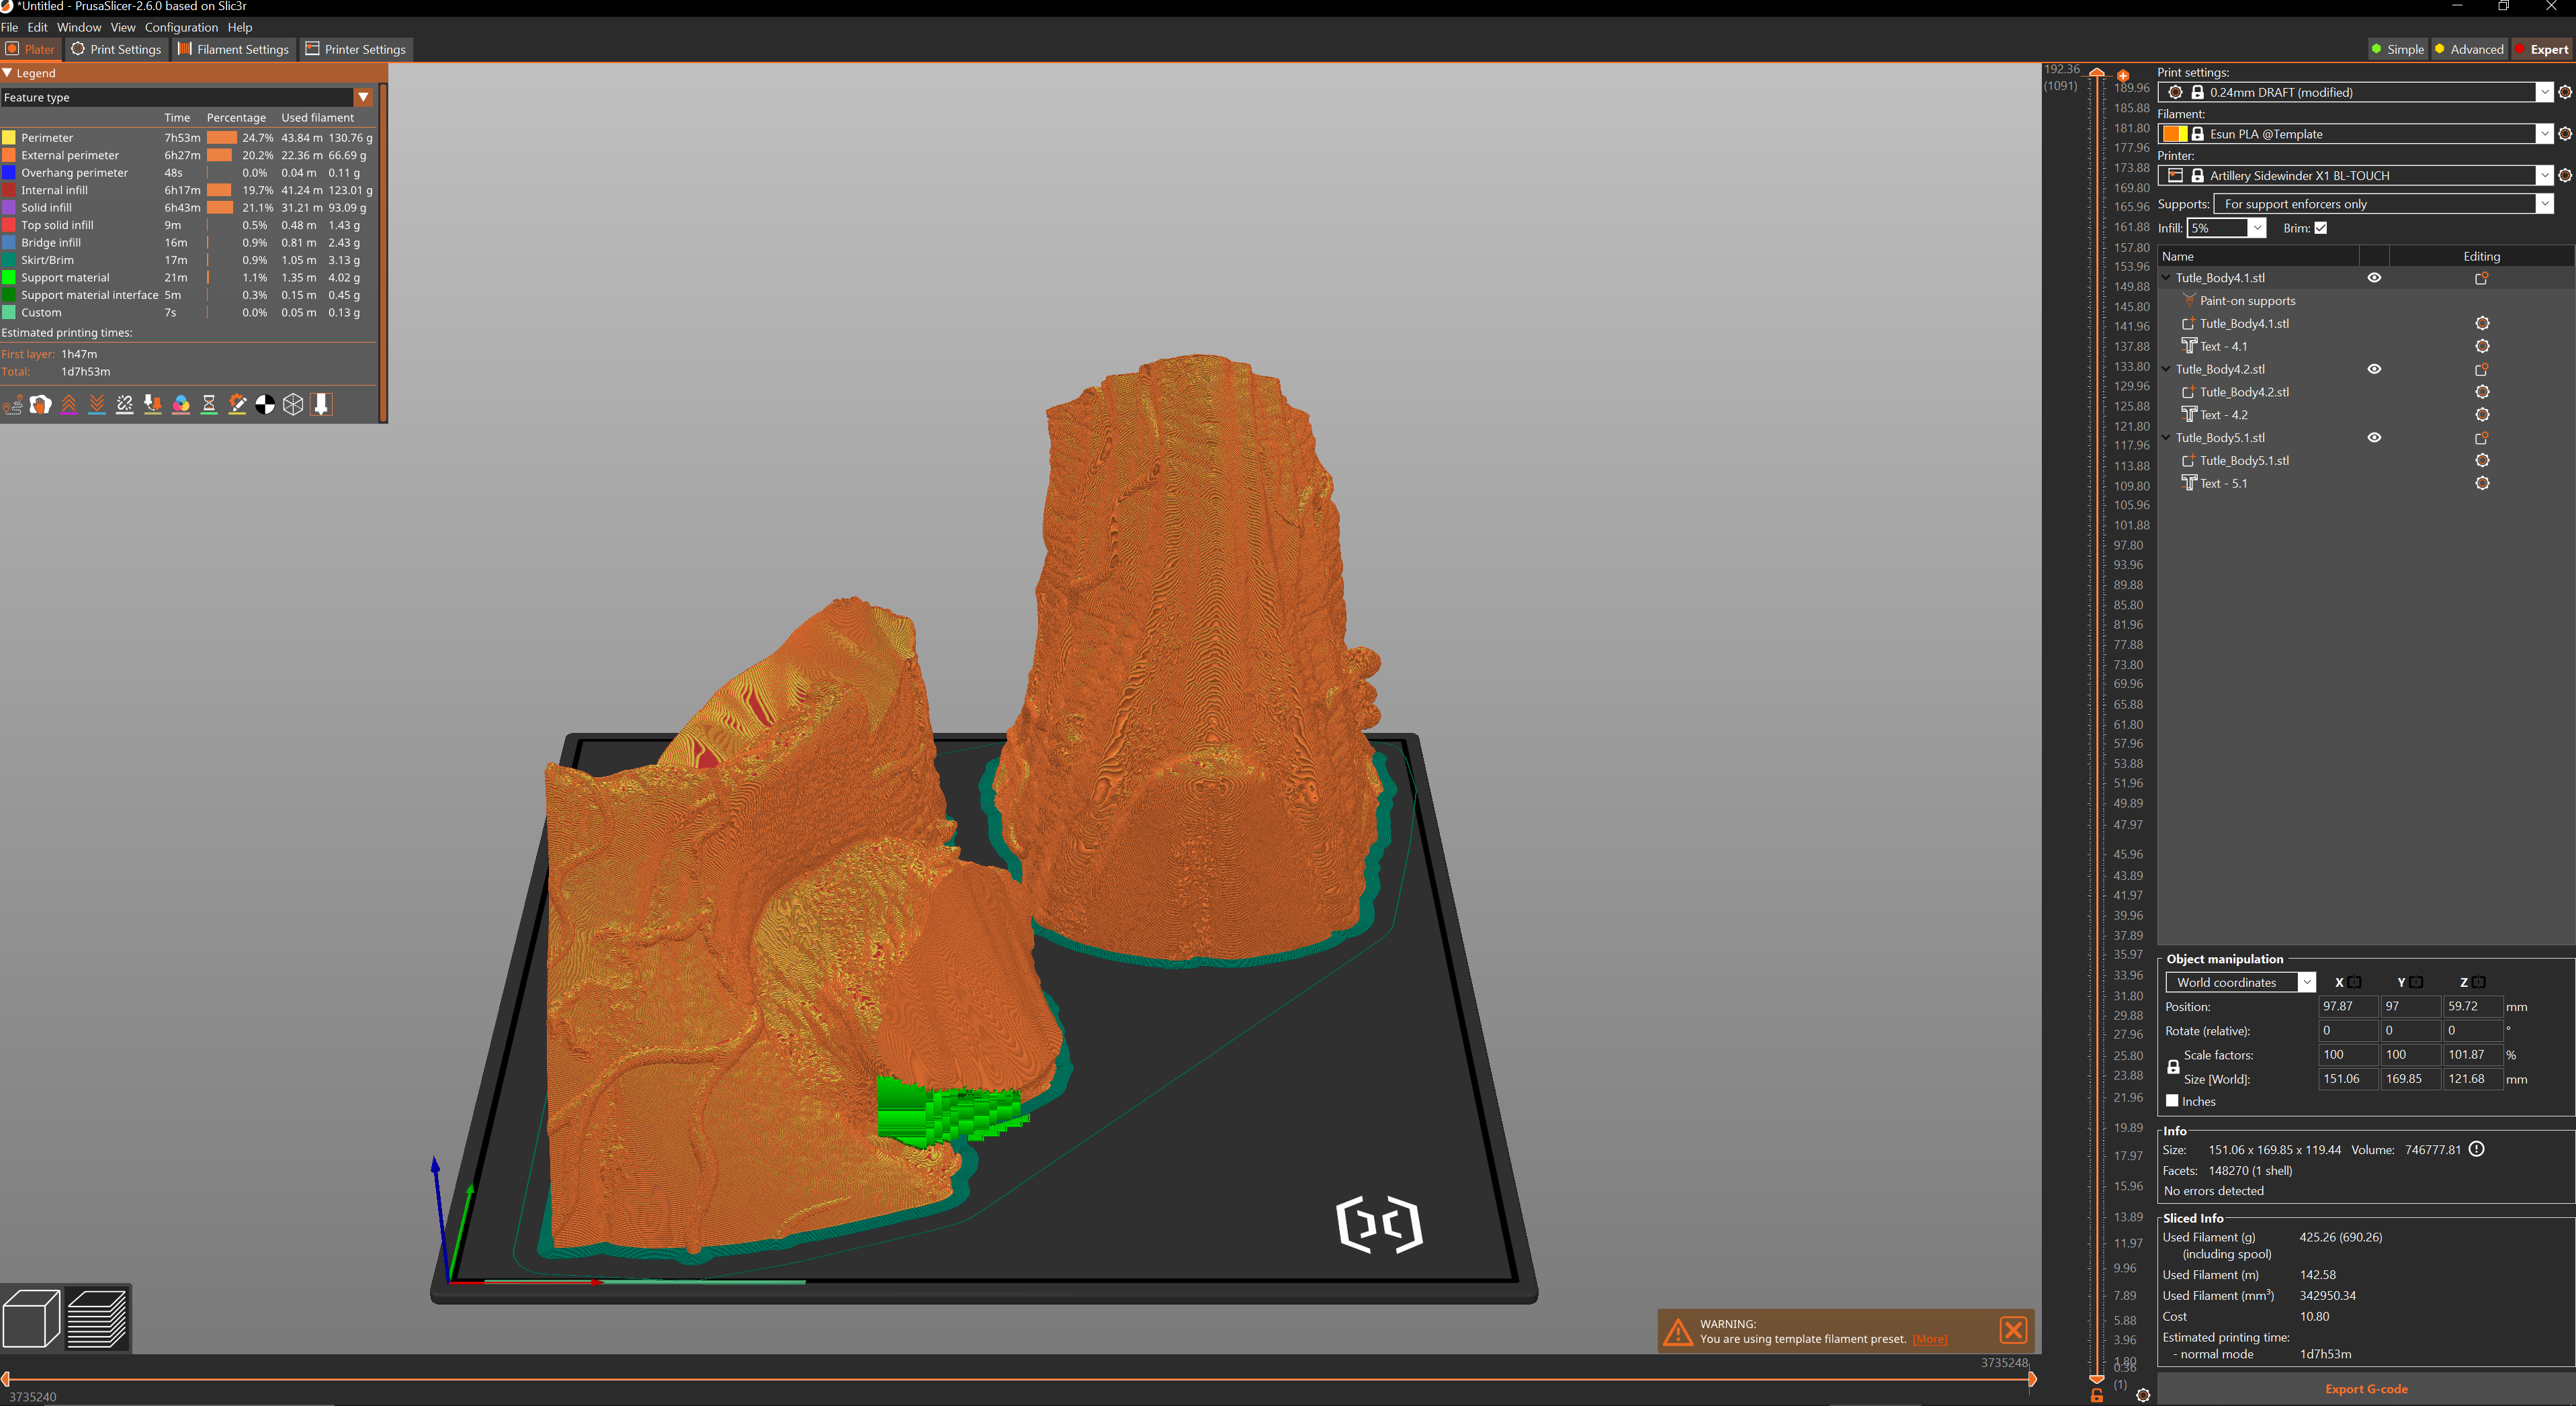The image size is (2576, 1406).
Task: Toggle Deretractions downward chevrons icon in legend
Action: click(x=97, y=404)
